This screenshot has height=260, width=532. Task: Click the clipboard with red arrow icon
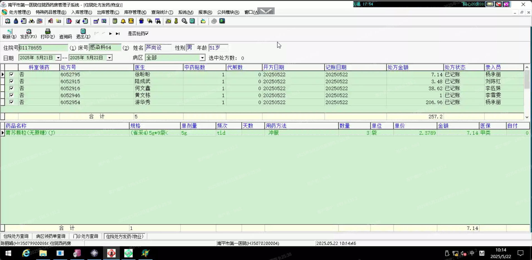pos(69,21)
